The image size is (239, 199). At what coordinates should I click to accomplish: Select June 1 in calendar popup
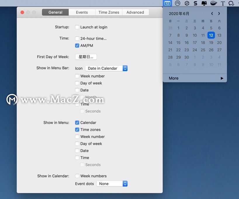click(x=178, y=28)
